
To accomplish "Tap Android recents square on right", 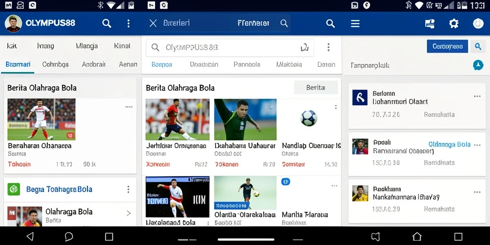I will 458,236.
